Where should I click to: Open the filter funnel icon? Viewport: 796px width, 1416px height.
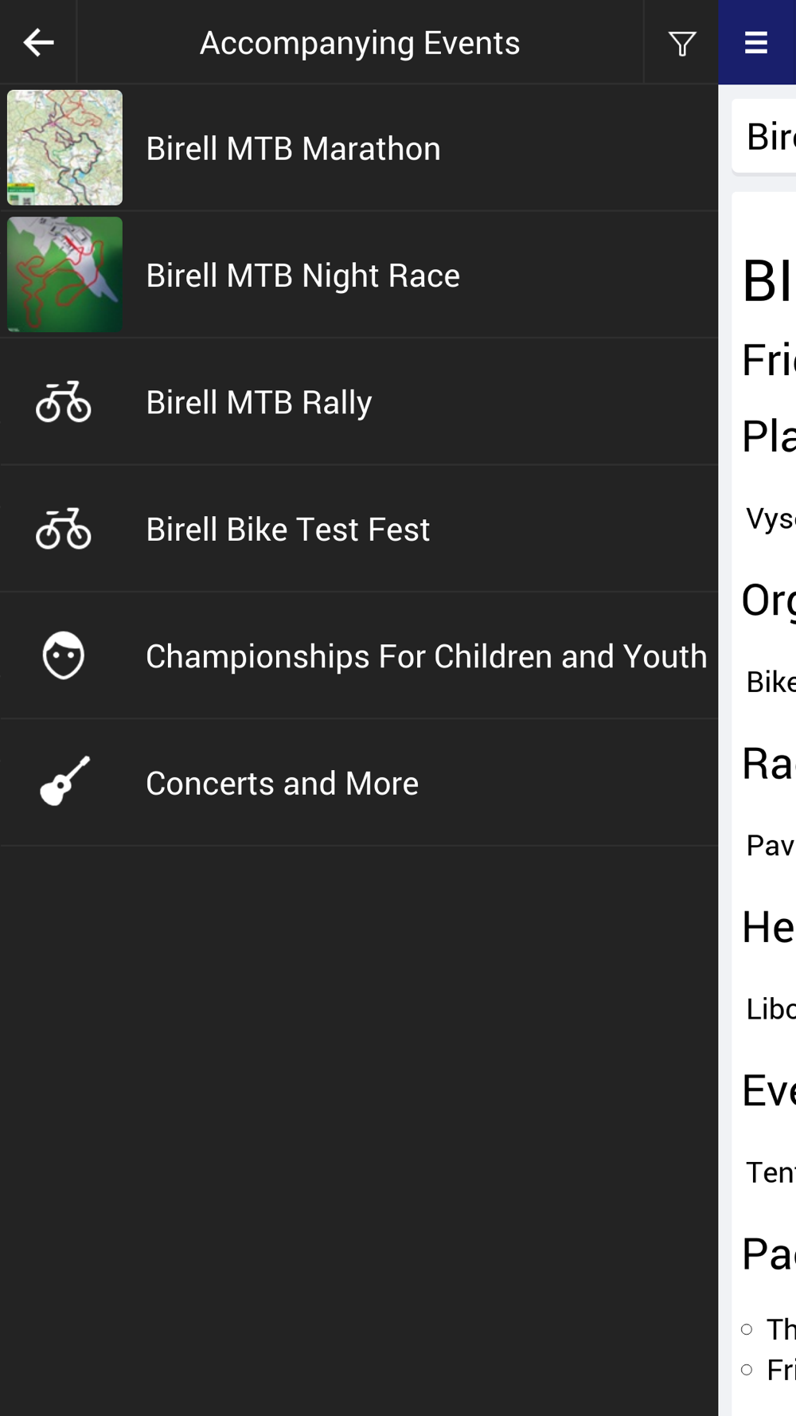pos(682,43)
